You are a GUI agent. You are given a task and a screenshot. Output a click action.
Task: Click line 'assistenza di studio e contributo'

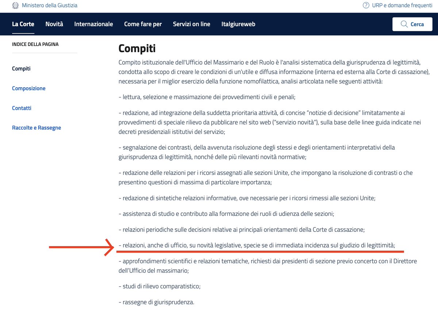click(x=226, y=214)
